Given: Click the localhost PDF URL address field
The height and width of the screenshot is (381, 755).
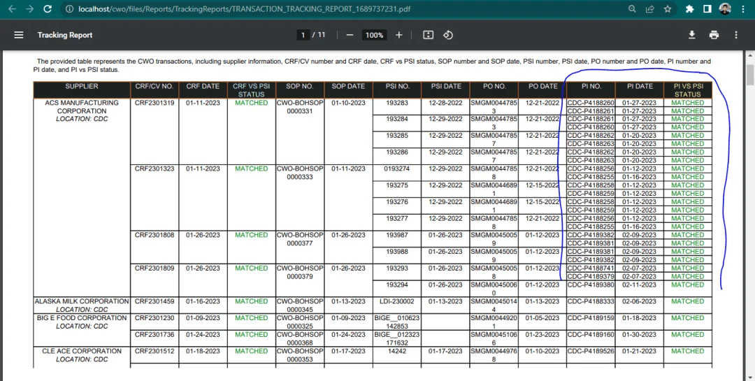Looking at the screenshot, I should (x=244, y=8).
